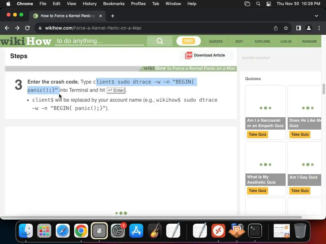Reload the current page

pos(27,28)
